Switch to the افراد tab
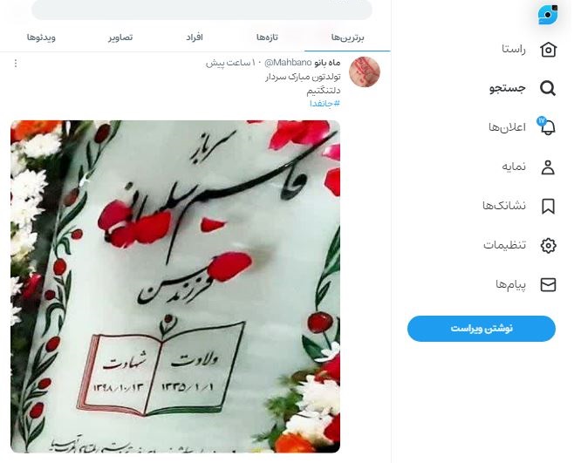Image resolution: width=574 pixels, height=463 pixels. [x=194, y=37]
